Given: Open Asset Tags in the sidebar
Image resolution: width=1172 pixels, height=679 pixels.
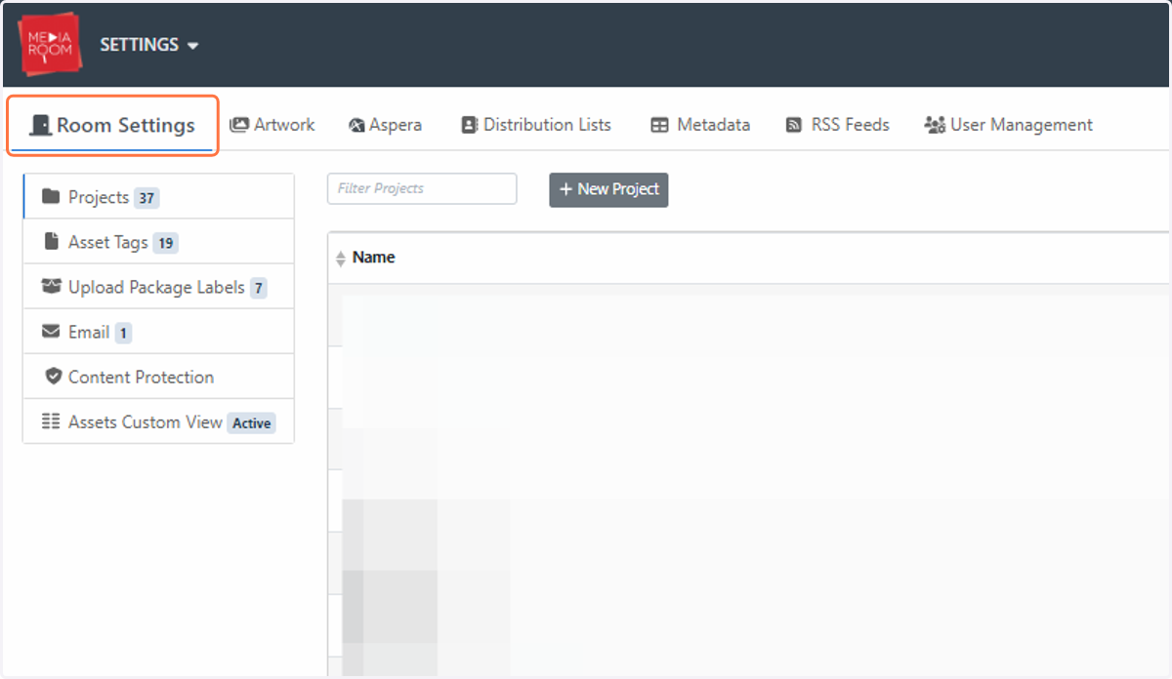Looking at the screenshot, I should tap(158, 242).
